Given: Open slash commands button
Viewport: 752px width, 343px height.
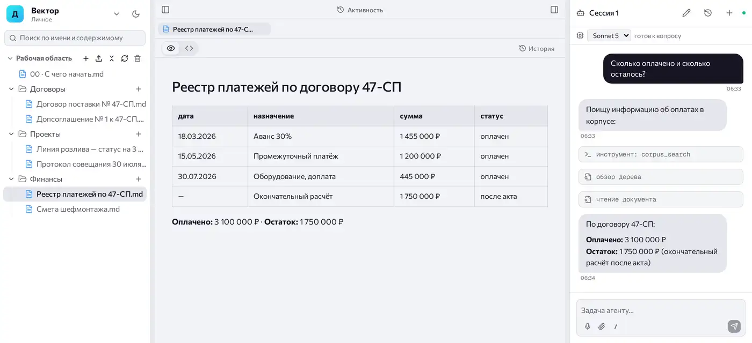Looking at the screenshot, I should pyautogui.click(x=616, y=326).
